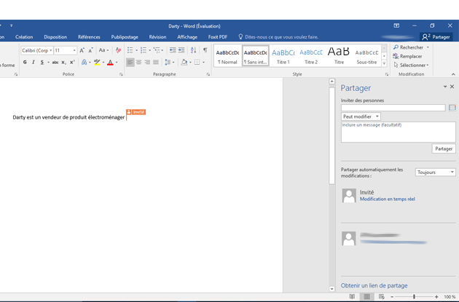Screen dimensions: 459x302
Task: Expand the styles gallery
Action: (x=385, y=63)
